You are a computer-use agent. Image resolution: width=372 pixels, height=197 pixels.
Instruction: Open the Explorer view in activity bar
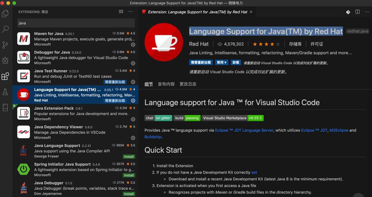[5, 13]
